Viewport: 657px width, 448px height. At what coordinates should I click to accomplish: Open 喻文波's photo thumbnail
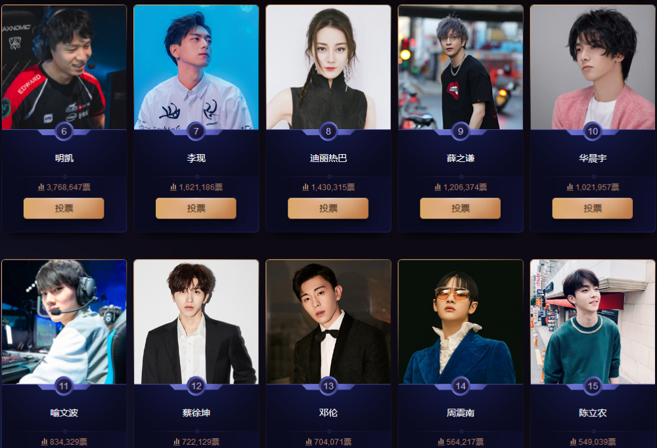(x=64, y=321)
